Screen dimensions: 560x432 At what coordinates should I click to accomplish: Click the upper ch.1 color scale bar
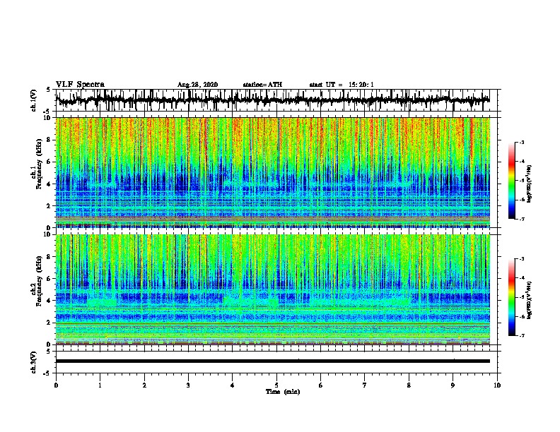tap(511, 181)
